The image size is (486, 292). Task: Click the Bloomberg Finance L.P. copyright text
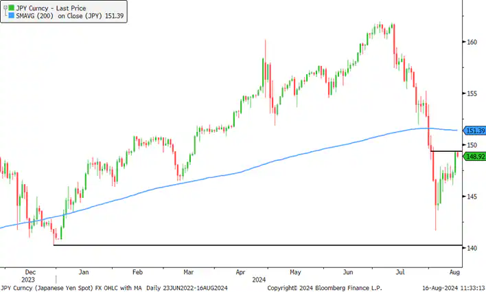point(325,288)
